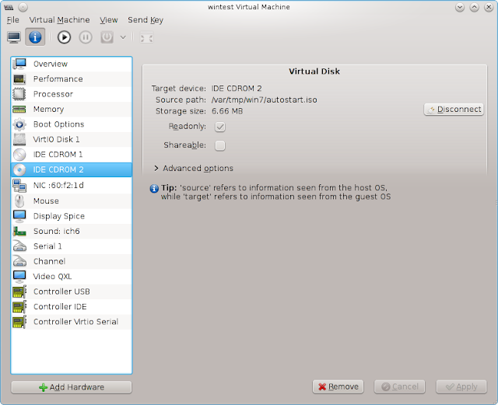Open the shutdown options dropdown arrow

123,37
